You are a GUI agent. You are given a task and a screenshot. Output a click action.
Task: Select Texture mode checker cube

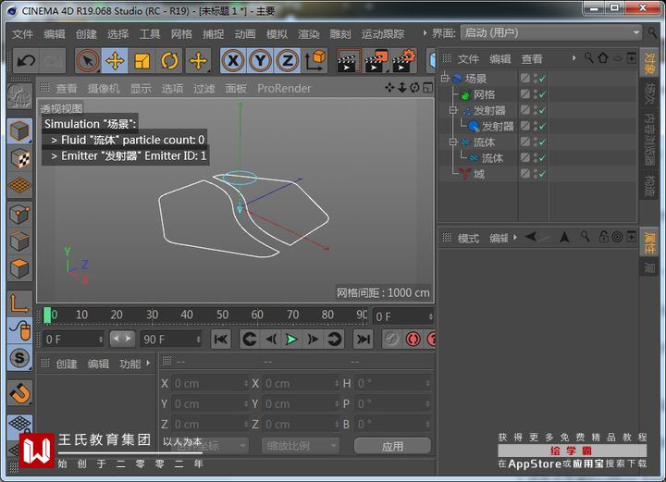point(19,158)
